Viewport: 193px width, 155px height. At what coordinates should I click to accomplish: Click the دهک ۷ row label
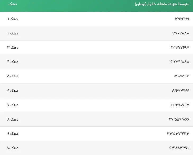[x=13, y=105]
